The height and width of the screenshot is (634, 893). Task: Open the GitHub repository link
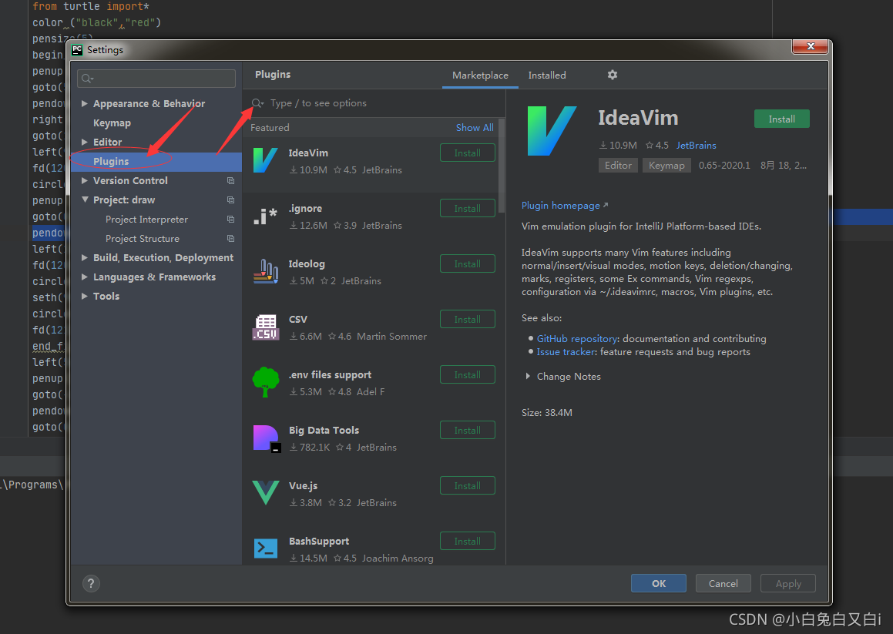pos(577,339)
